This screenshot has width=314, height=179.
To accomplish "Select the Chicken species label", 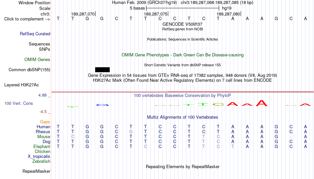I will click(x=42, y=151).
